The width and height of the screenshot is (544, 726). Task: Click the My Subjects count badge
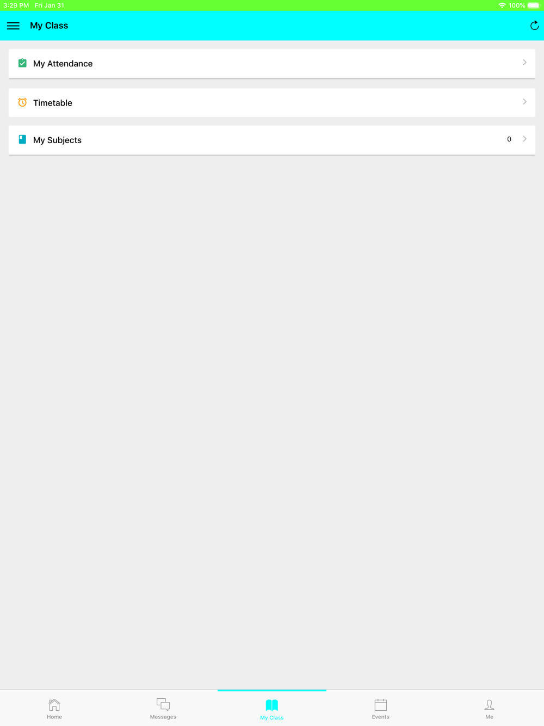click(509, 139)
